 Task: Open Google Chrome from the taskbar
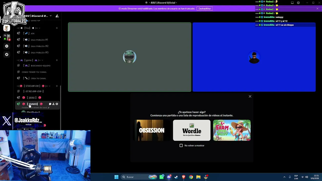[x=191, y=177]
